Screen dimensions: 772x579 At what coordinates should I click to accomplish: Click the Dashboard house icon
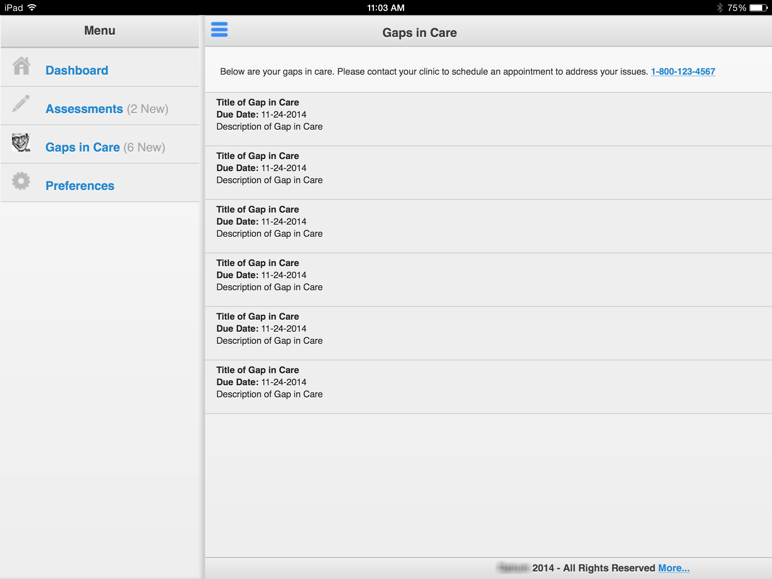click(x=21, y=66)
